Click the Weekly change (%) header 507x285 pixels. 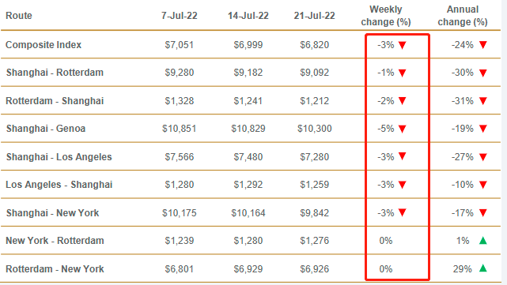pos(386,16)
